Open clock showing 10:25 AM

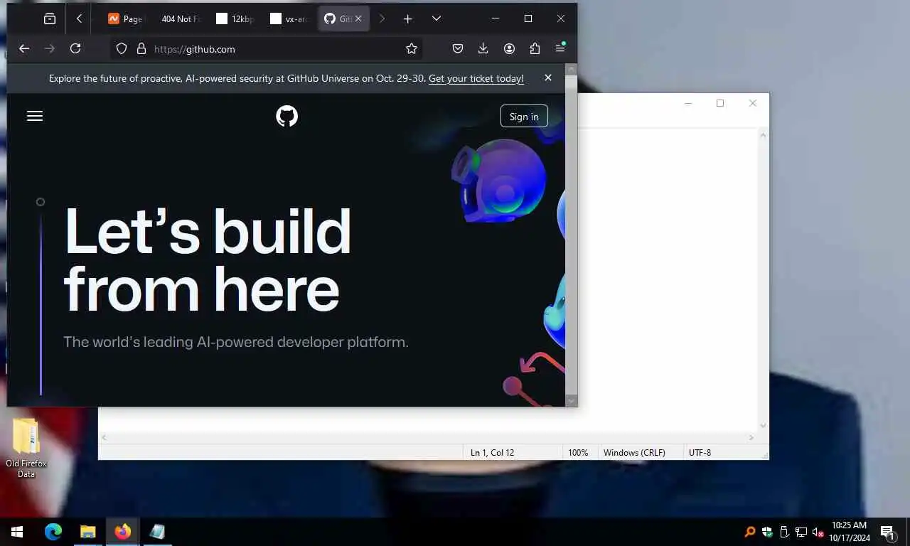(x=850, y=532)
